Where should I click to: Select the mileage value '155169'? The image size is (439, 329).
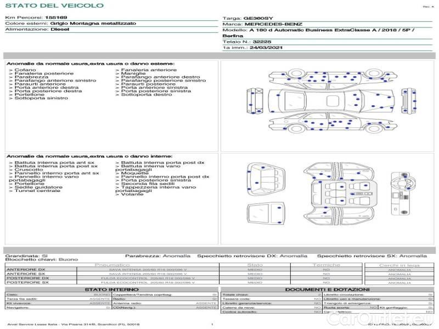coord(56,18)
